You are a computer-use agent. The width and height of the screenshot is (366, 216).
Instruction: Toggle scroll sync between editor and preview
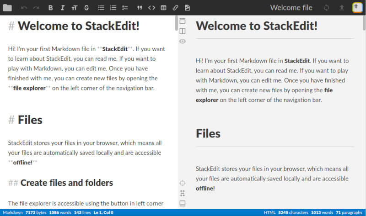(183, 193)
